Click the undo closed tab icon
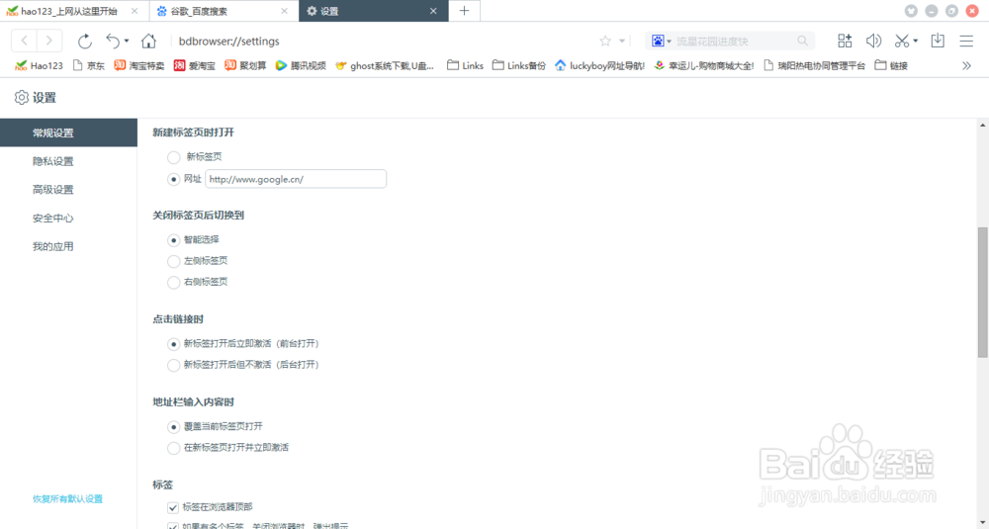The width and height of the screenshot is (989, 529). click(x=113, y=41)
